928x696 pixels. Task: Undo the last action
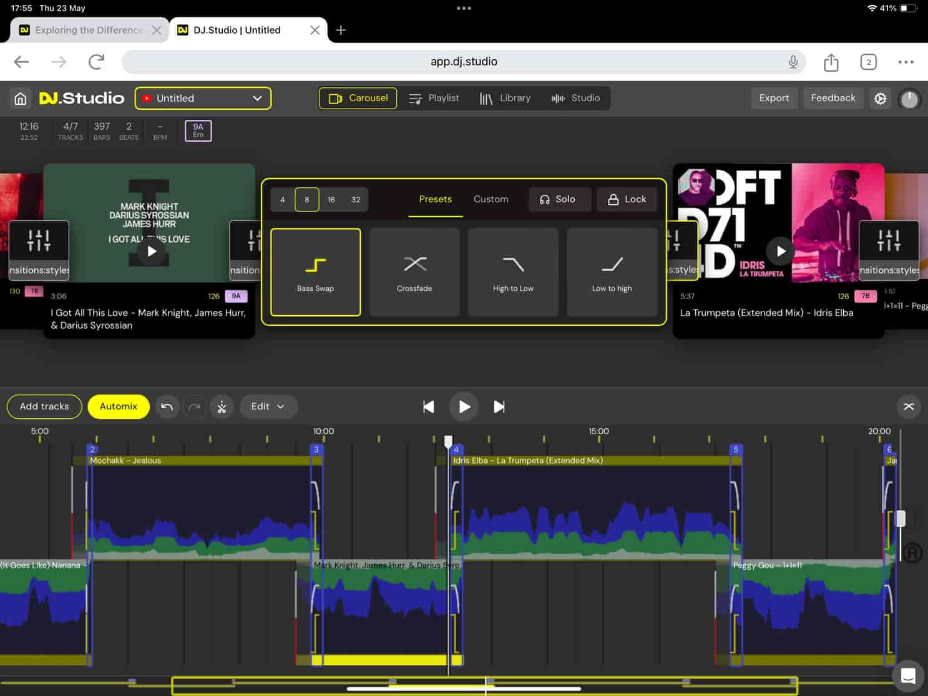click(x=167, y=406)
